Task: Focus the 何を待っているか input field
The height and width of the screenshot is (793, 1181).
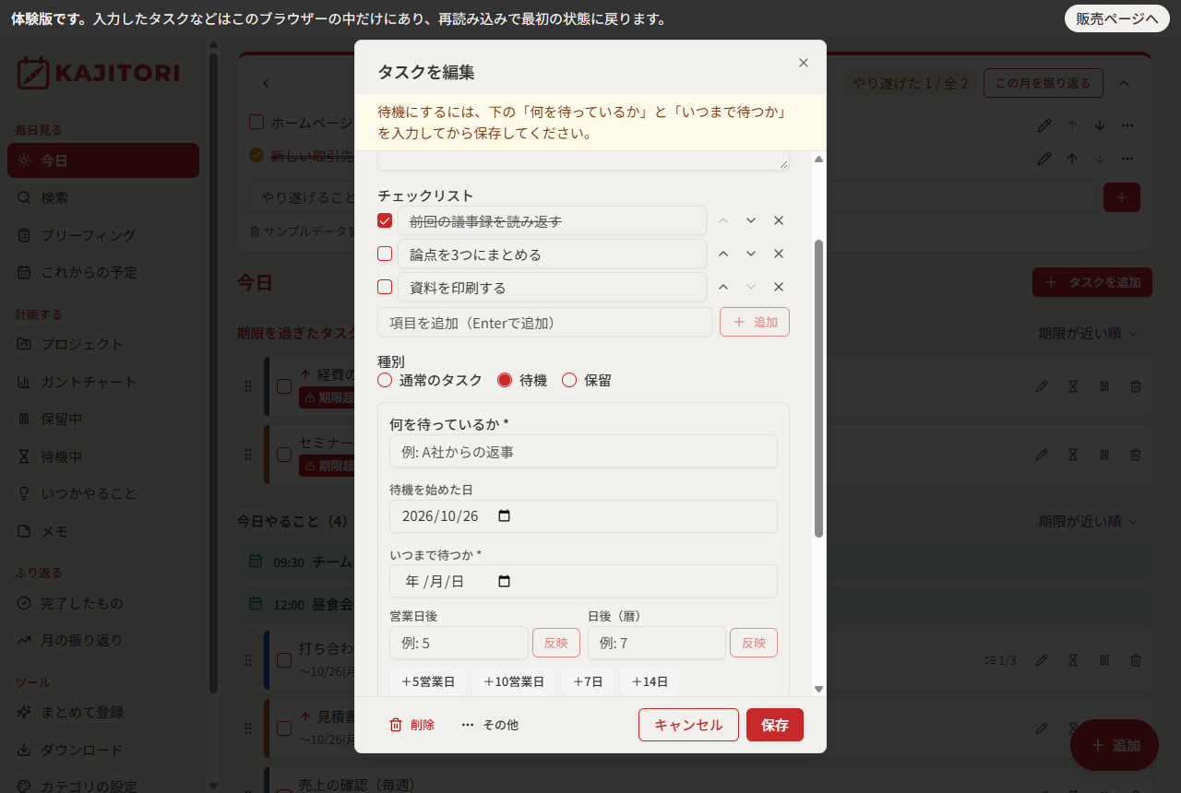Action: point(583,452)
